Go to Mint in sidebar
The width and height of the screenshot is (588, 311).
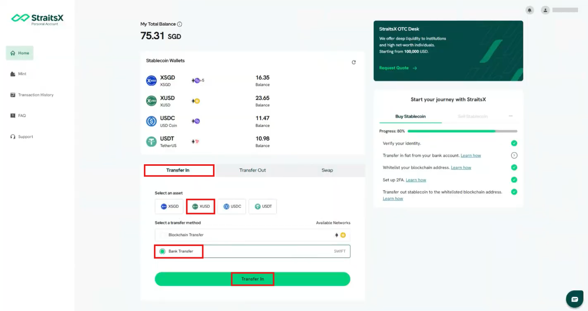tap(18, 74)
